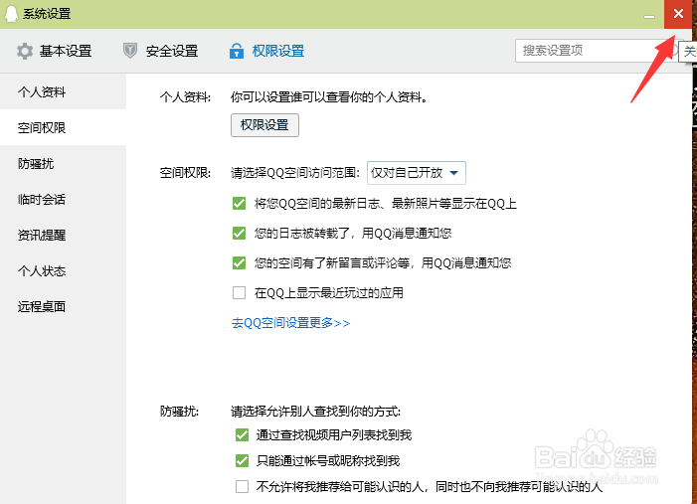Expand the 仅对自己开放 access range dropdown
Screen dimensions: 697x504
tap(416, 172)
